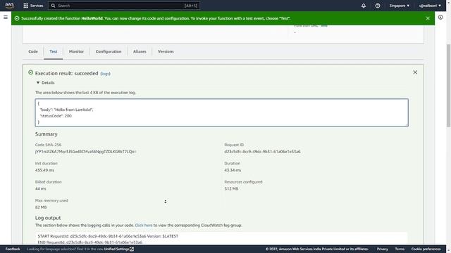Open the info panel icon
The height and width of the screenshot is (253, 451).
(440, 17)
